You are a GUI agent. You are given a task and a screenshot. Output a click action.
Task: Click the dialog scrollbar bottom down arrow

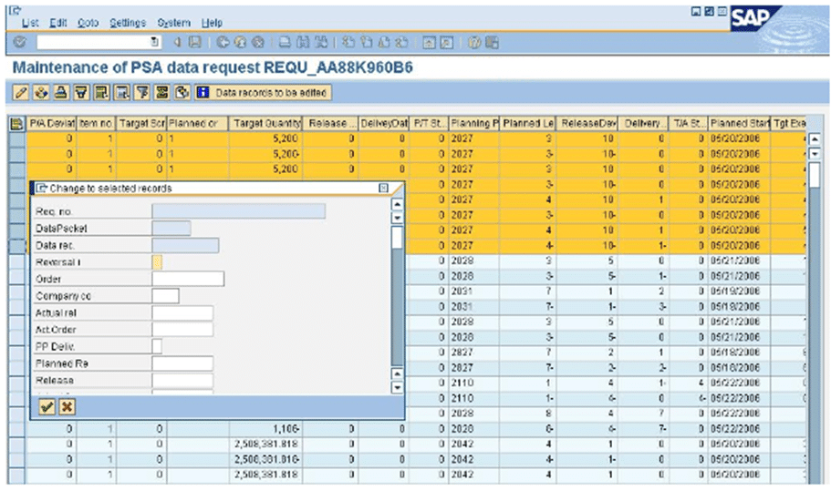coord(397,388)
